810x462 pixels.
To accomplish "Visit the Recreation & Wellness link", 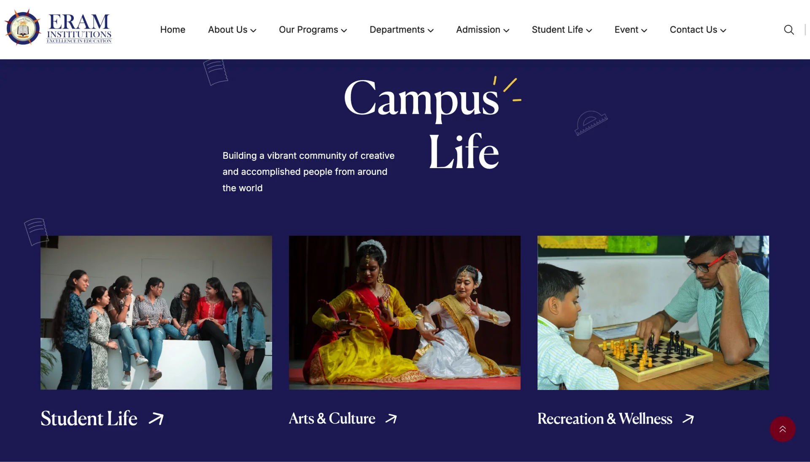I will tap(605, 419).
